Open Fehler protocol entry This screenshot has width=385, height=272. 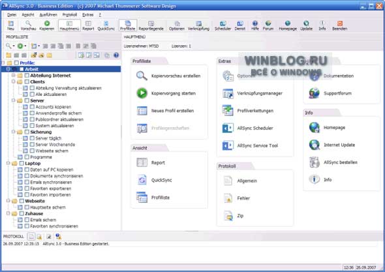click(243, 198)
